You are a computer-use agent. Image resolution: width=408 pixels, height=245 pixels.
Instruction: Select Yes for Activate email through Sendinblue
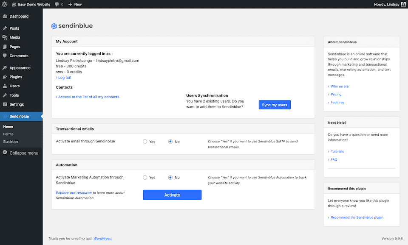(145, 142)
